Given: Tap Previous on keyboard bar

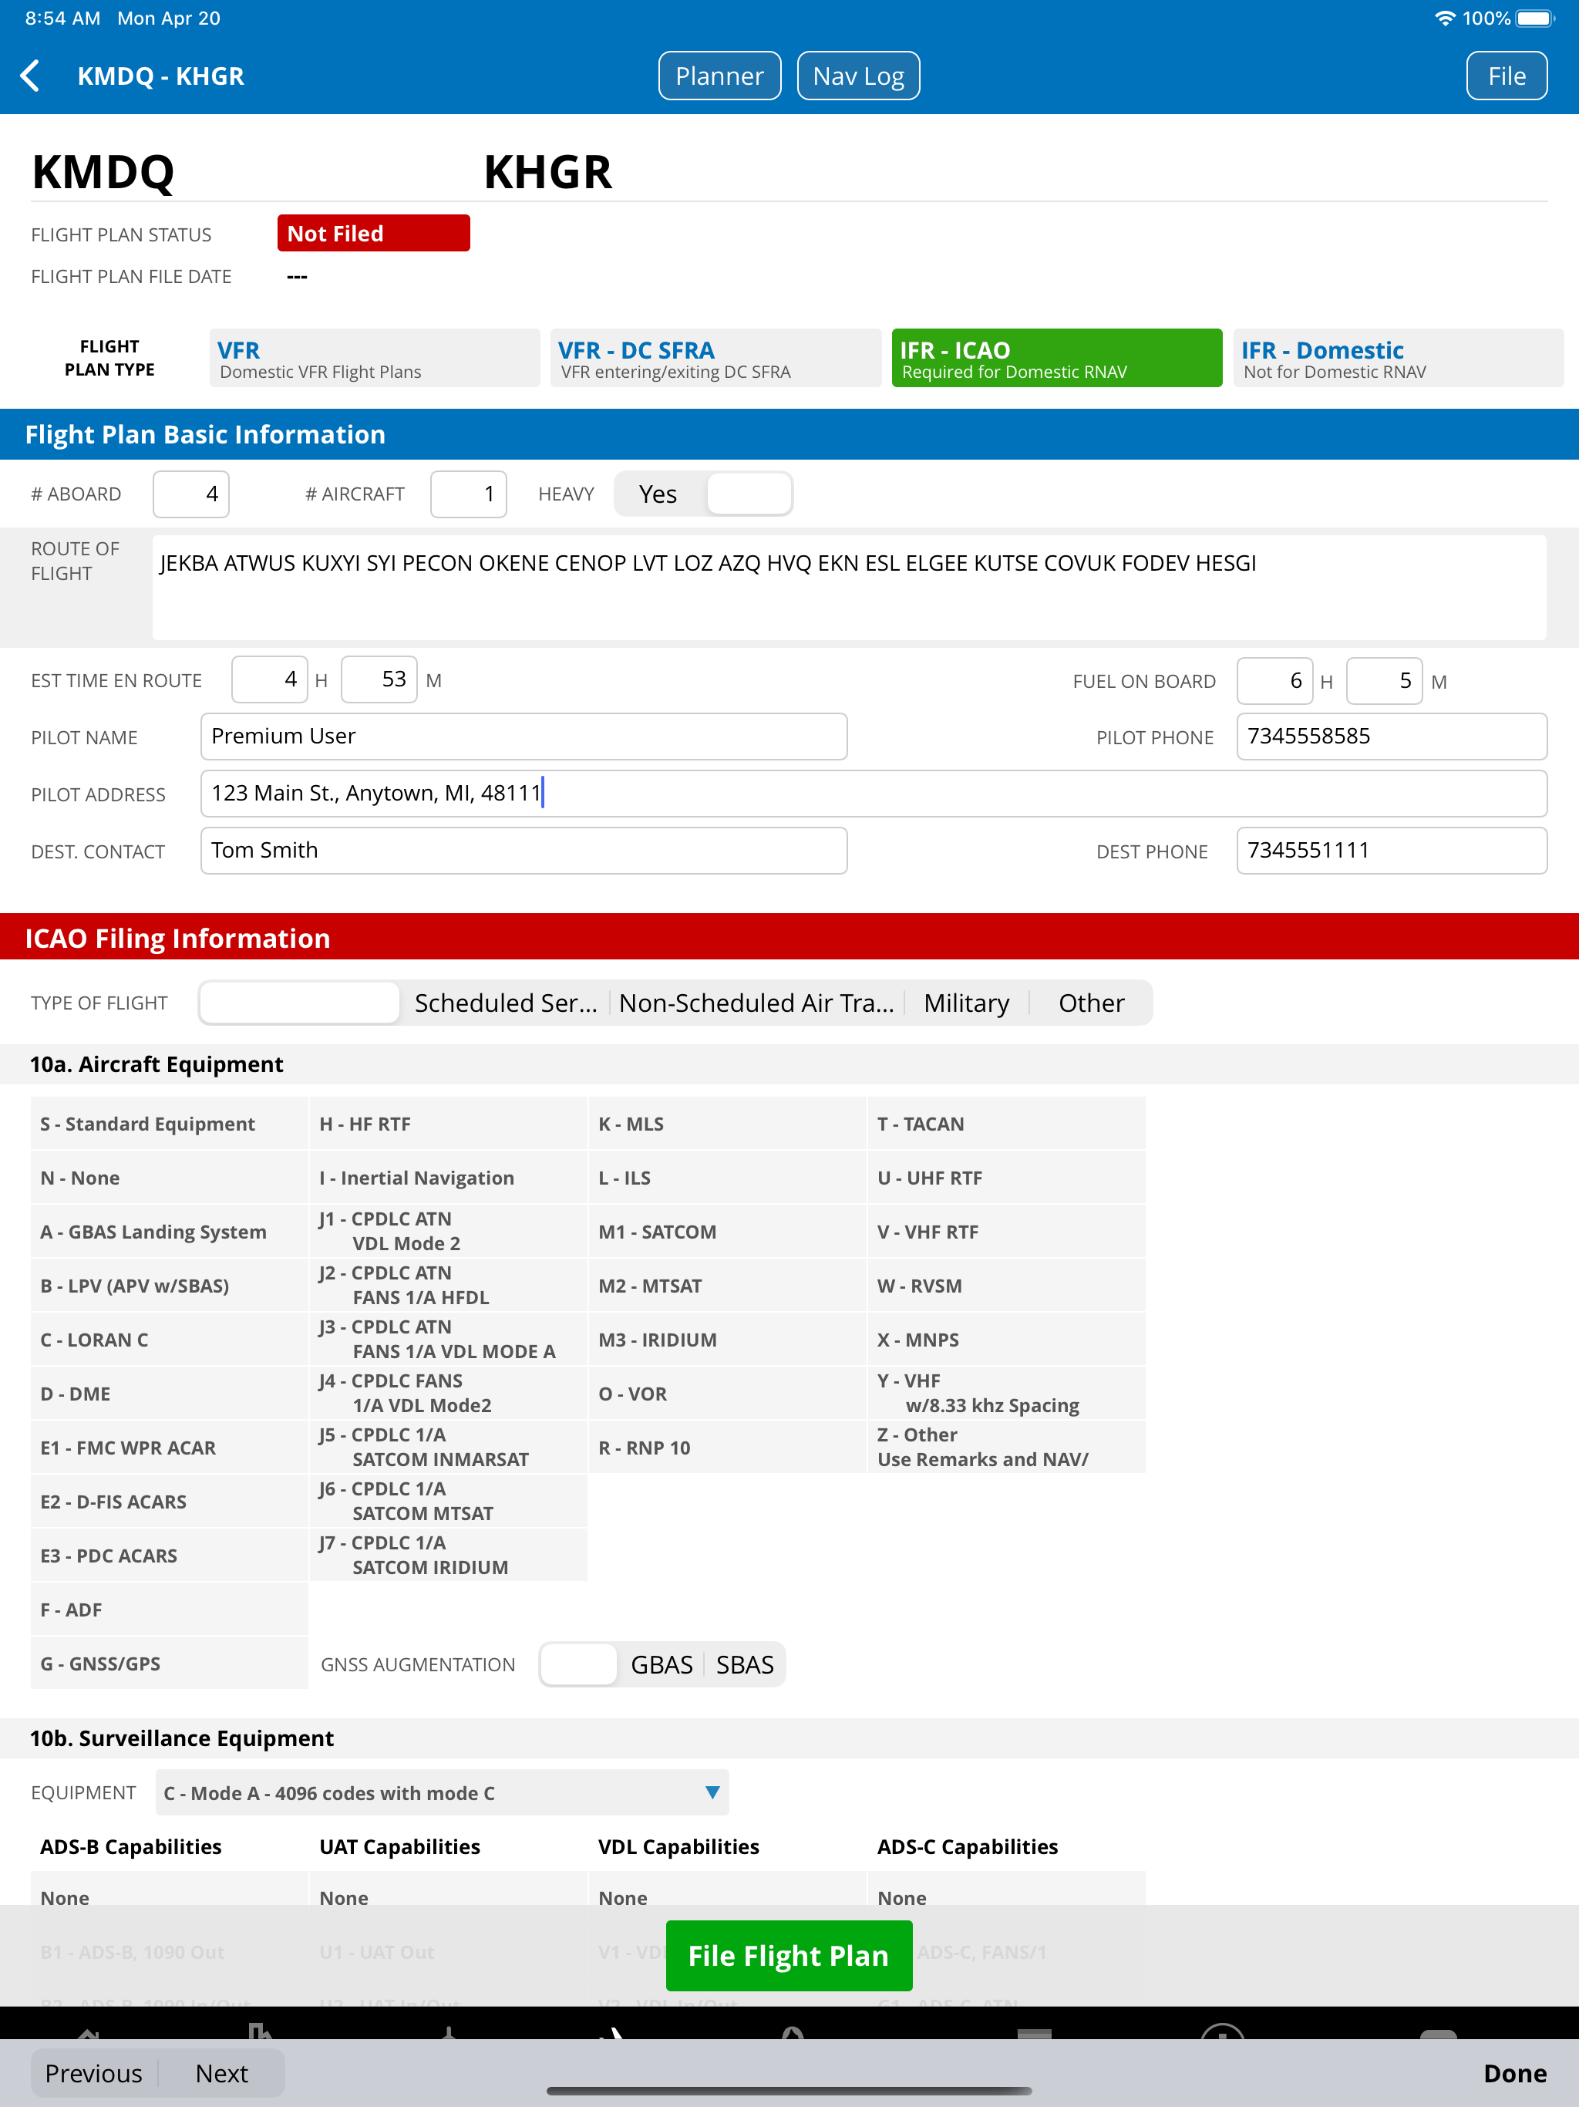Looking at the screenshot, I should tap(93, 2073).
